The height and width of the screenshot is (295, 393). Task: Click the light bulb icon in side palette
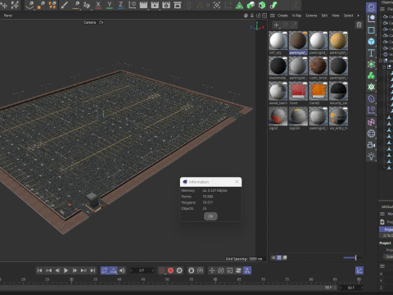(371, 157)
